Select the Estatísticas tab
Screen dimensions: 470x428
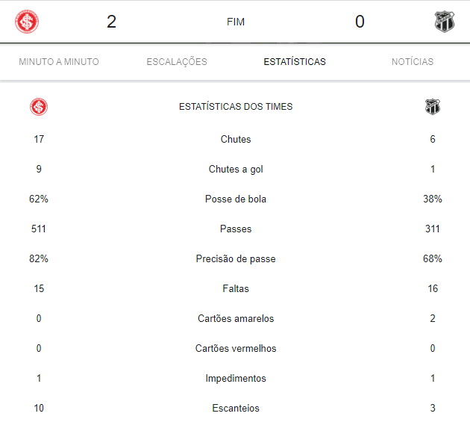coord(295,62)
